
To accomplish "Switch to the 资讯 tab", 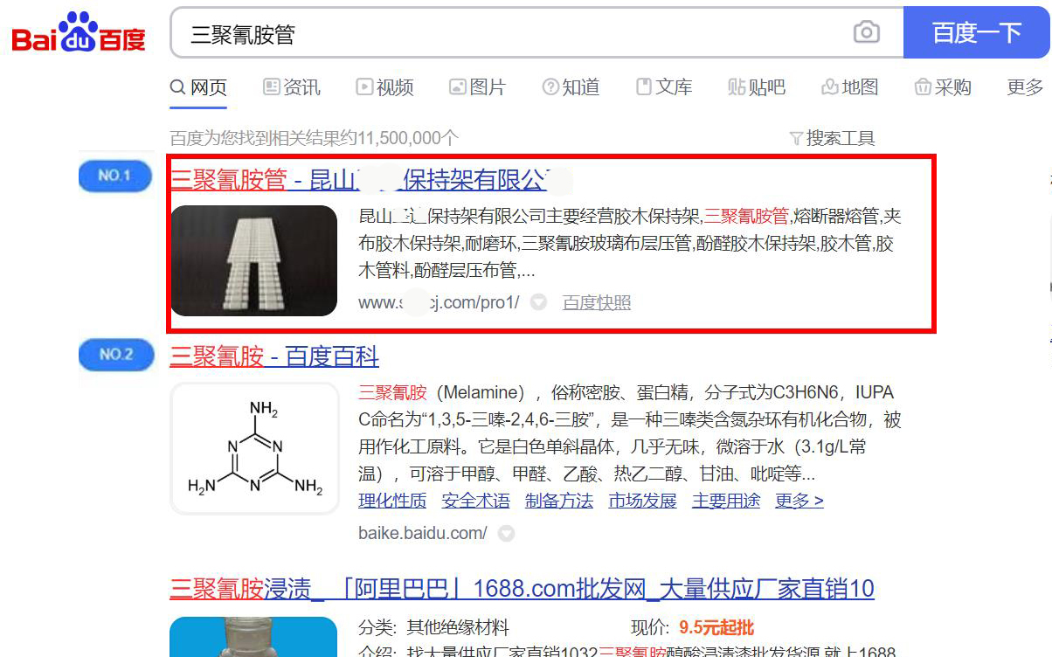I will [292, 87].
